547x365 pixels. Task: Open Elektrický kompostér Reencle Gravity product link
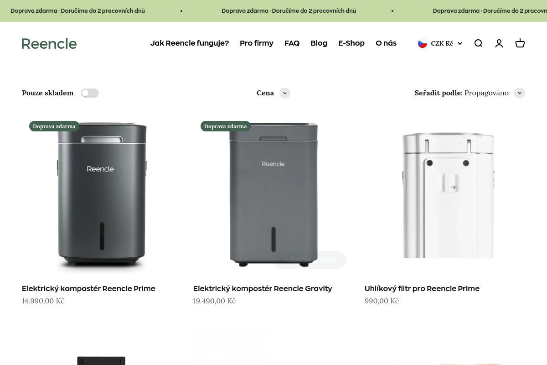[x=263, y=288]
